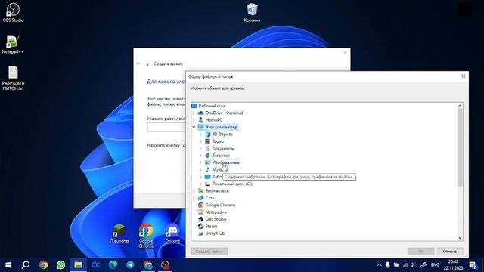The image size is (484, 272).
Task: Select Notepad++ shortcut in tree
Action: click(216, 212)
